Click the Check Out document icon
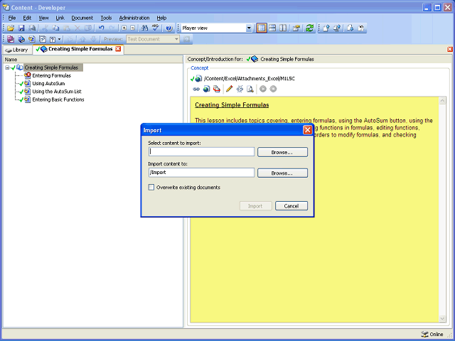 [350, 28]
